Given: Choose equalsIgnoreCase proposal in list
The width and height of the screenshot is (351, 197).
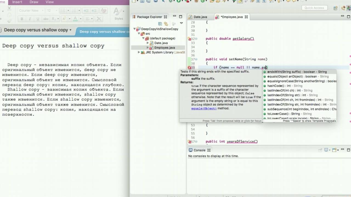Looking at the screenshot, I should [x=299, y=81].
